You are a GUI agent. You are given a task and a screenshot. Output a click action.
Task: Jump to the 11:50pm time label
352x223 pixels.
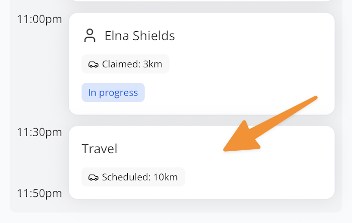coord(39,193)
